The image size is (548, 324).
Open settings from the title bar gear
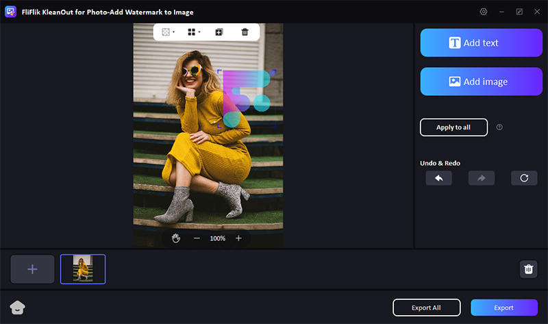tap(484, 12)
